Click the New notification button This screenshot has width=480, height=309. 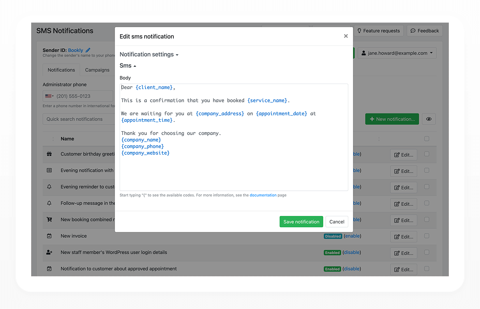pyautogui.click(x=392, y=119)
